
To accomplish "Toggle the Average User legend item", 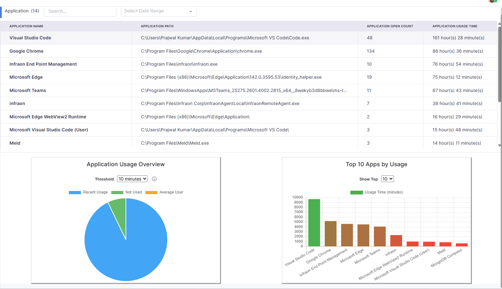I will click(x=164, y=192).
